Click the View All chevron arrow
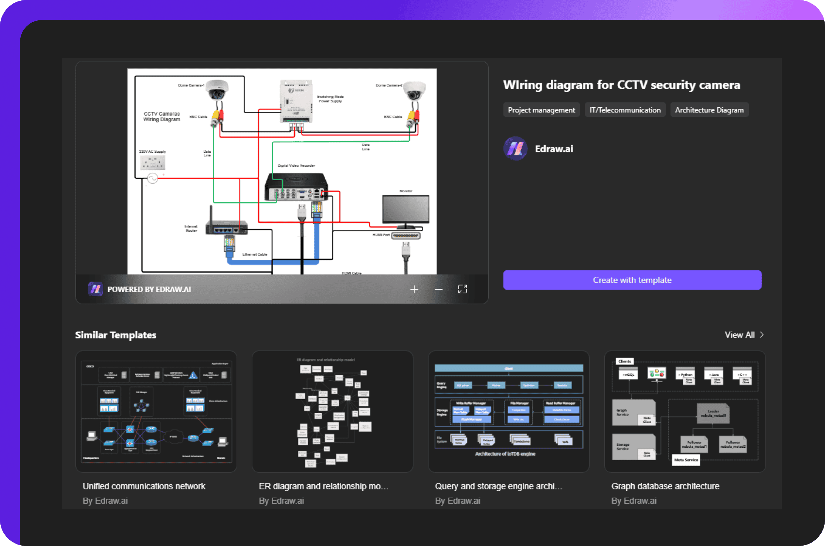Image resolution: width=825 pixels, height=546 pixels. [x=761, y=335]
